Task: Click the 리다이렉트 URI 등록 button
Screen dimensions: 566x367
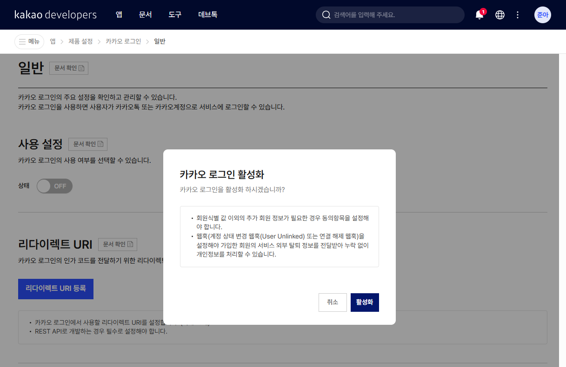Action: 56,289
